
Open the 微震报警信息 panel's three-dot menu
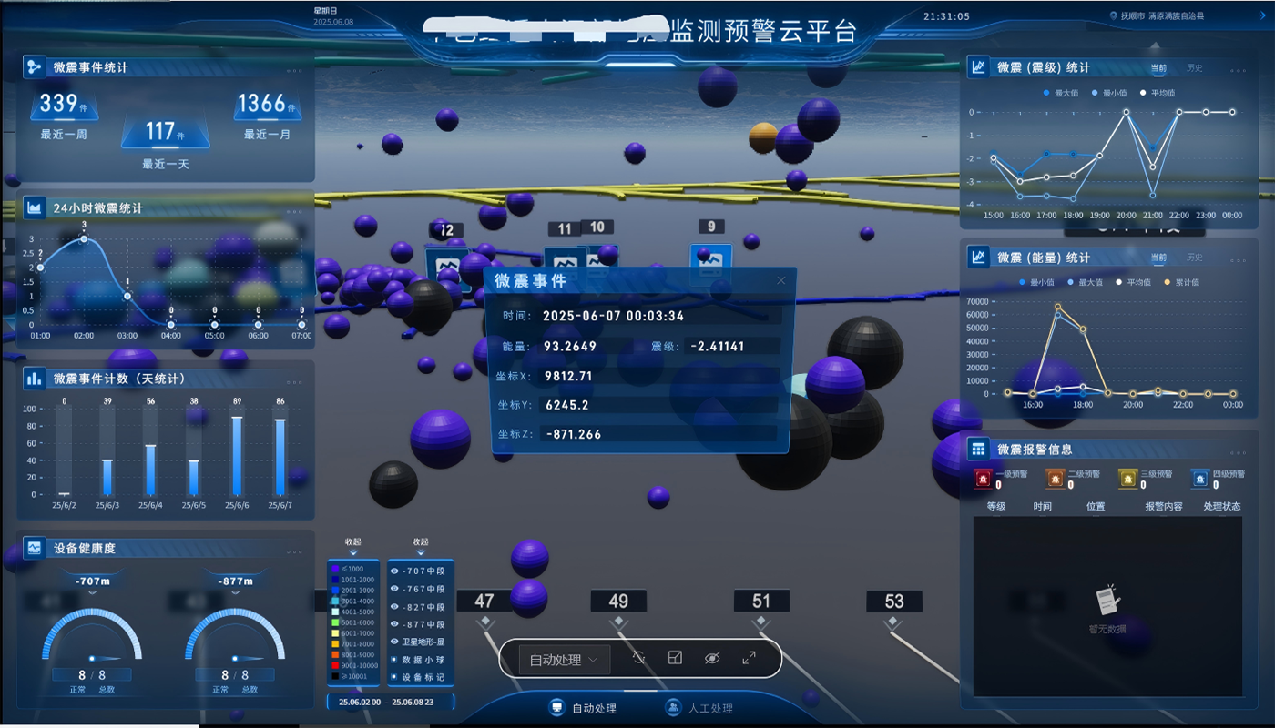coord(1237,451)
